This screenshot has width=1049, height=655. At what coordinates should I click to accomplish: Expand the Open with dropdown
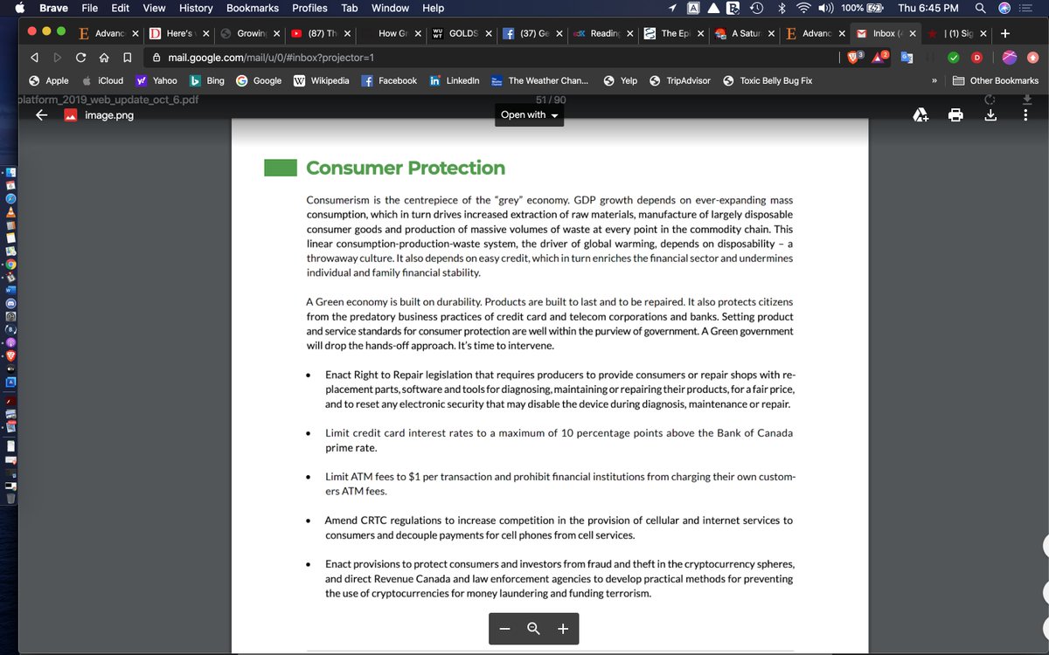[529, 114]
